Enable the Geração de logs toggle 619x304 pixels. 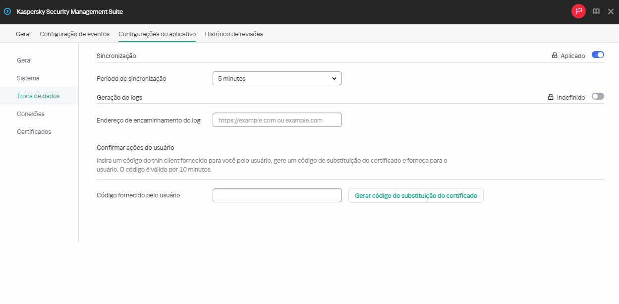tap(598, 96)
